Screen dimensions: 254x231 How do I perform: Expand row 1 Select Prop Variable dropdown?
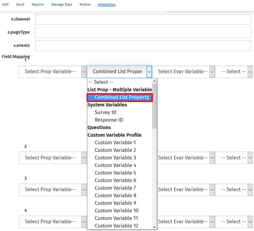click(53, 72)
